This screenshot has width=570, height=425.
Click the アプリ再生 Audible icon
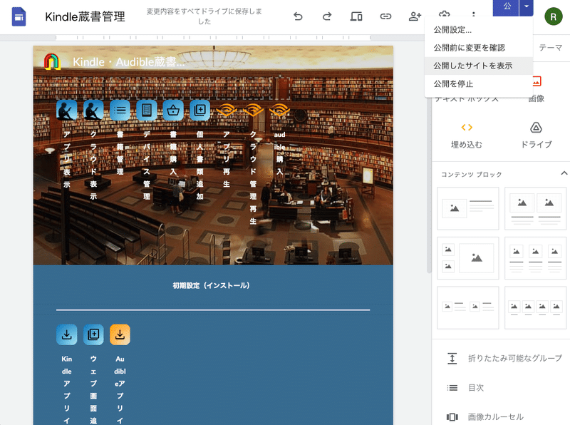(227, 111)
